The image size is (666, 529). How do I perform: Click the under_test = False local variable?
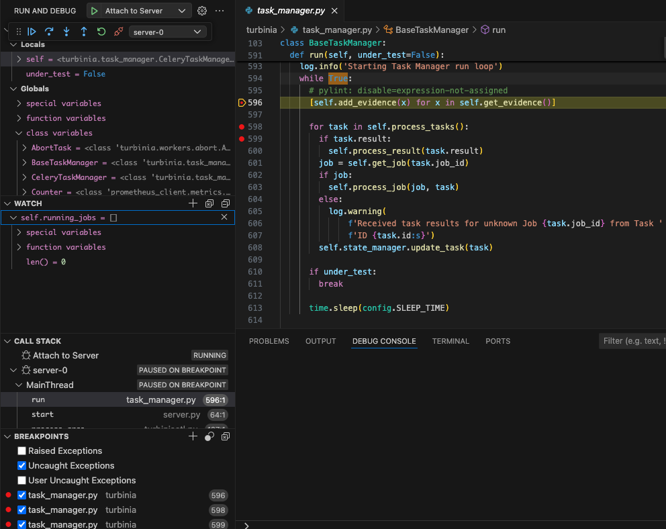[66, 74]
